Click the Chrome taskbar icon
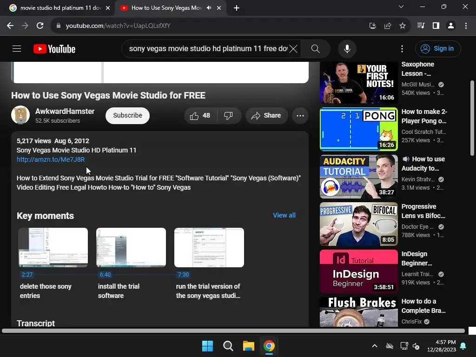 269,346
